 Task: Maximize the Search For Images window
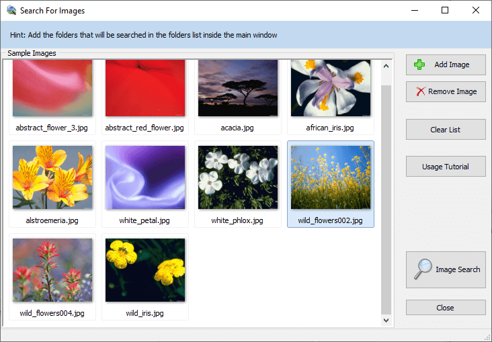445,11
